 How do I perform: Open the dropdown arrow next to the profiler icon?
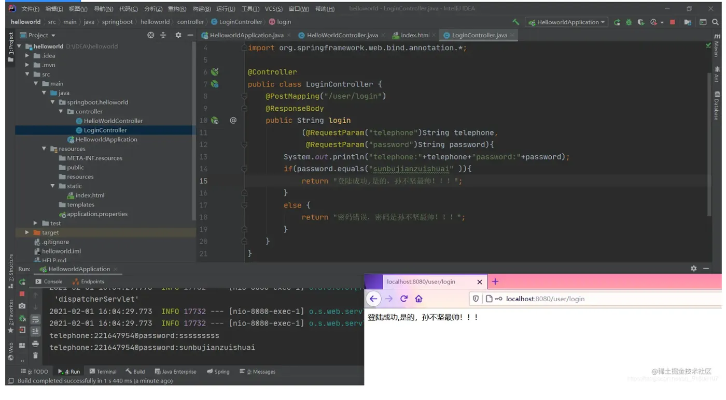coord(662,23)
